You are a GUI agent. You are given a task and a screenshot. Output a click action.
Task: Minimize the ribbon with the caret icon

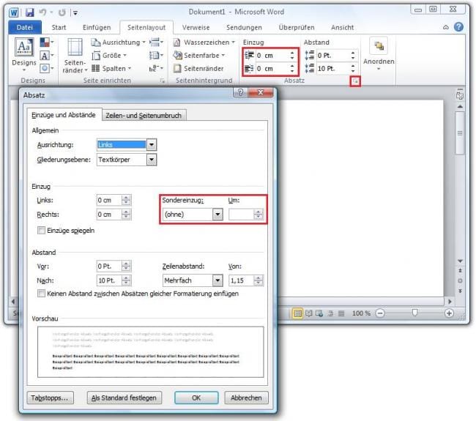click(x=446, y=27)
